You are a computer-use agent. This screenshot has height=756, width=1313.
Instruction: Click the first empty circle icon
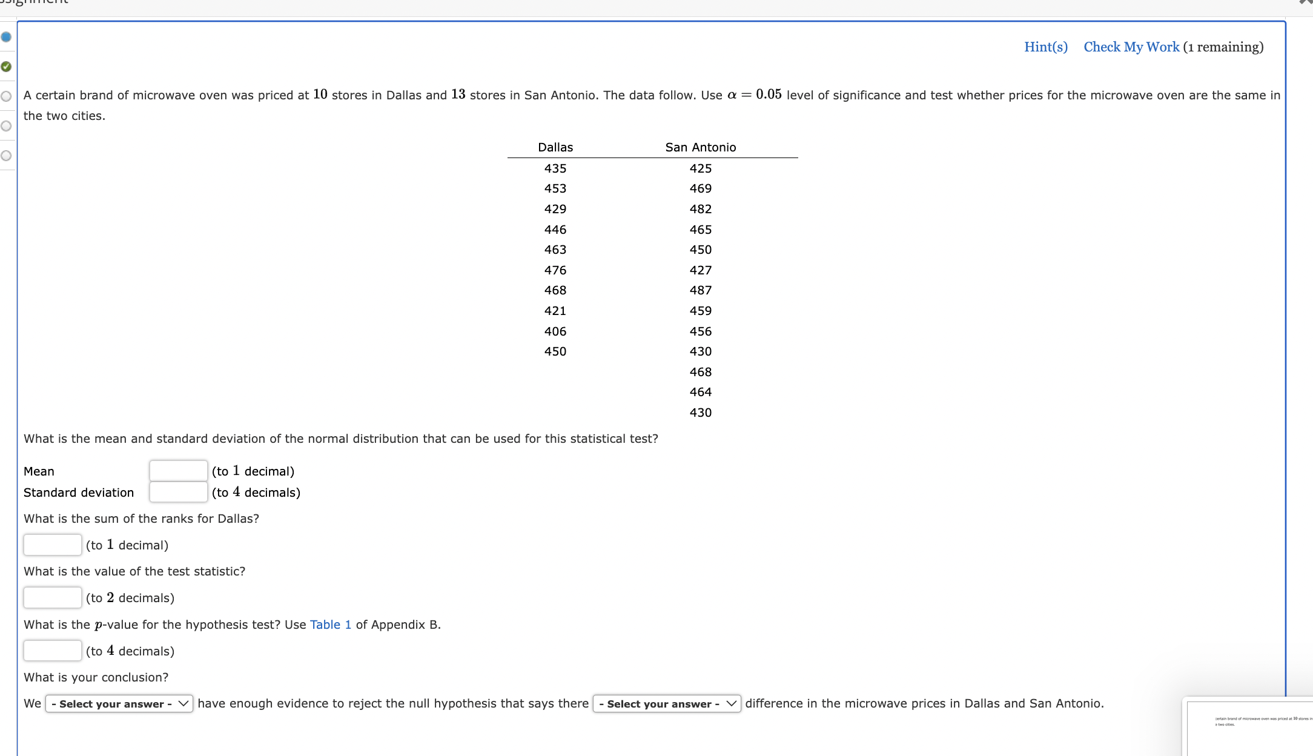(x=8, y=94)
